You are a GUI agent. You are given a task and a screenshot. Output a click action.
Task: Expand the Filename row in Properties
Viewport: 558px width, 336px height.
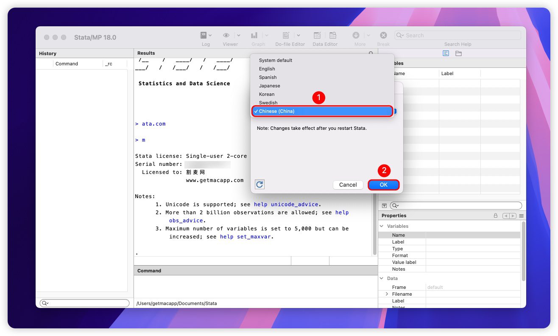387,294
